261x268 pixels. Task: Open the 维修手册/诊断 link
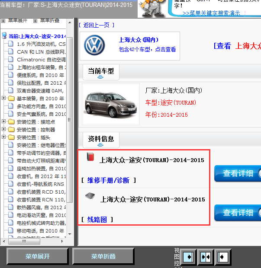coord(108,180)
